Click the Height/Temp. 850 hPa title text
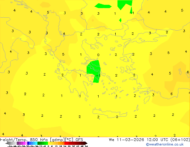This screenshot has width=190, height=147. point(24,140)
